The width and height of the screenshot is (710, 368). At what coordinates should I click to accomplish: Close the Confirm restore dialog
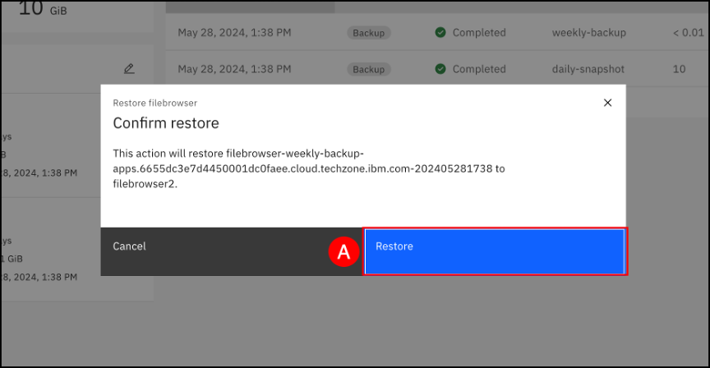click(607, 103)
